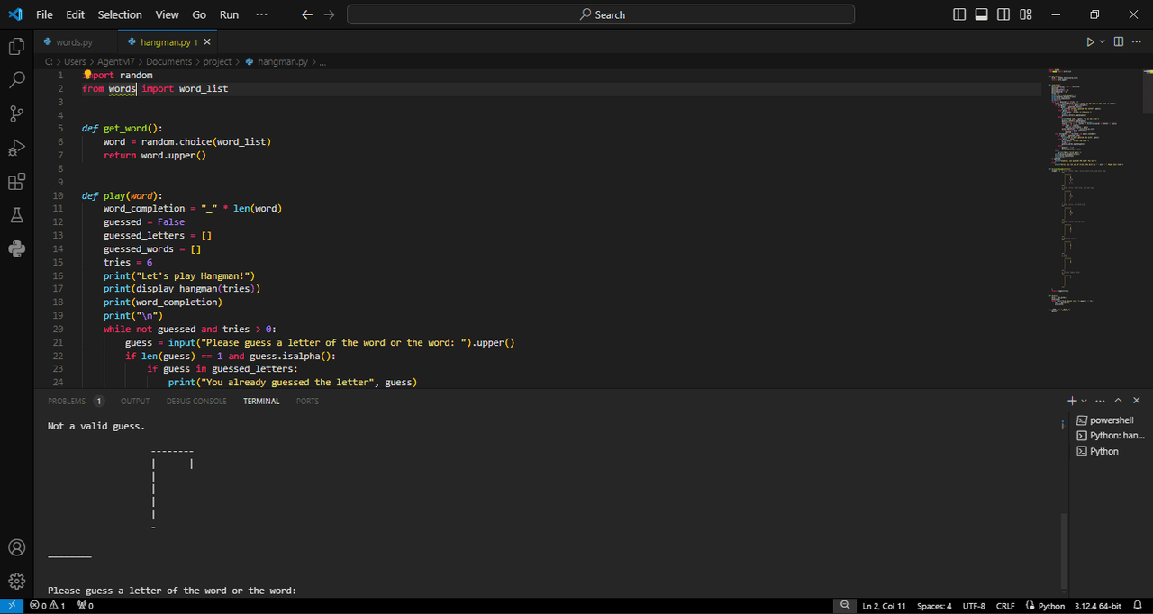
Task: Open the Extensions view
Action: pos(16,182)
